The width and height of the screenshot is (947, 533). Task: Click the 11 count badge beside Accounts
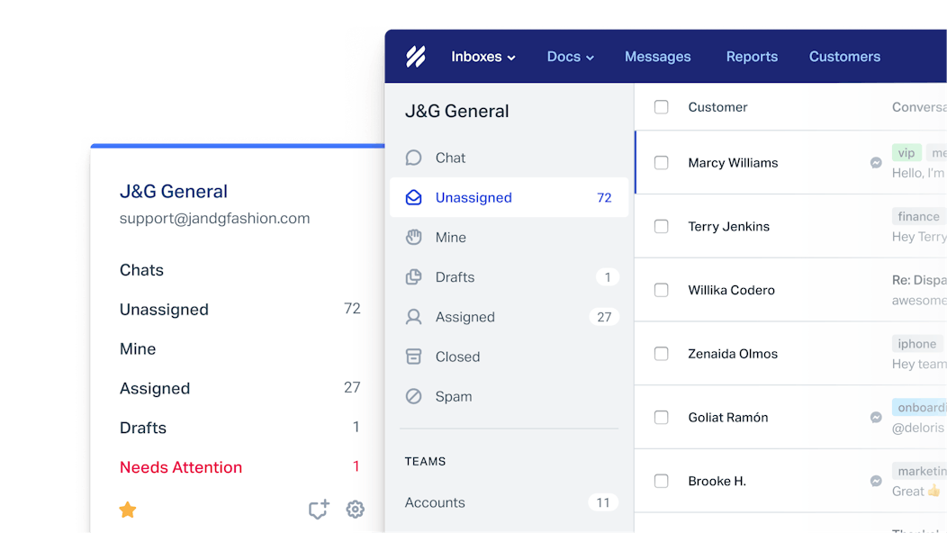[603, 502]
